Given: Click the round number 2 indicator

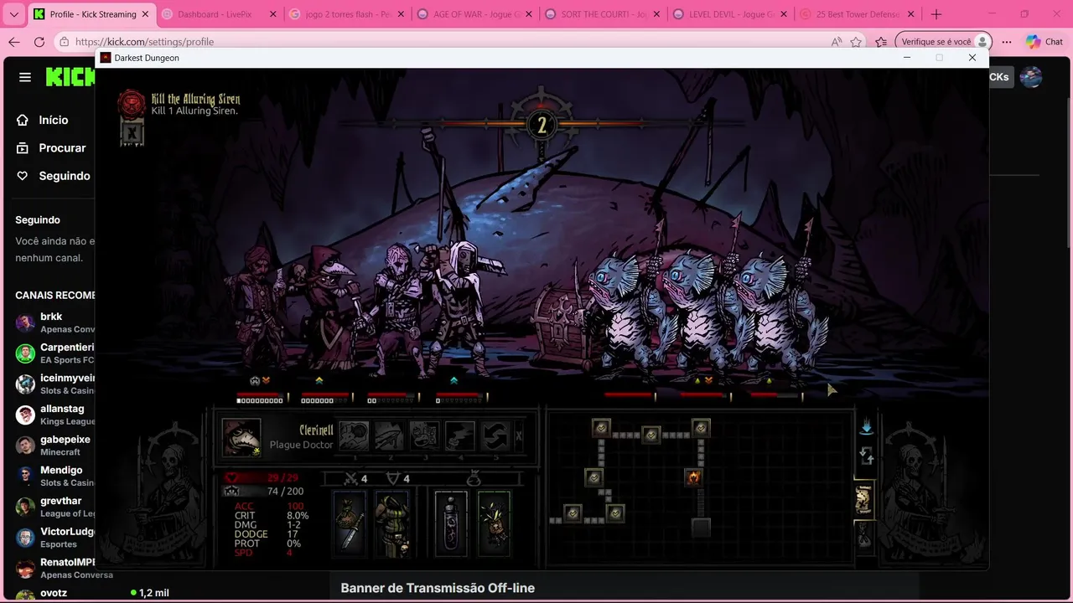Looking at the screenshot, I should pyautogui.click(x=542, y=125).
